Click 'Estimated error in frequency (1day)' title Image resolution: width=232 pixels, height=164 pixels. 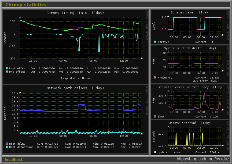click(190, 87)
